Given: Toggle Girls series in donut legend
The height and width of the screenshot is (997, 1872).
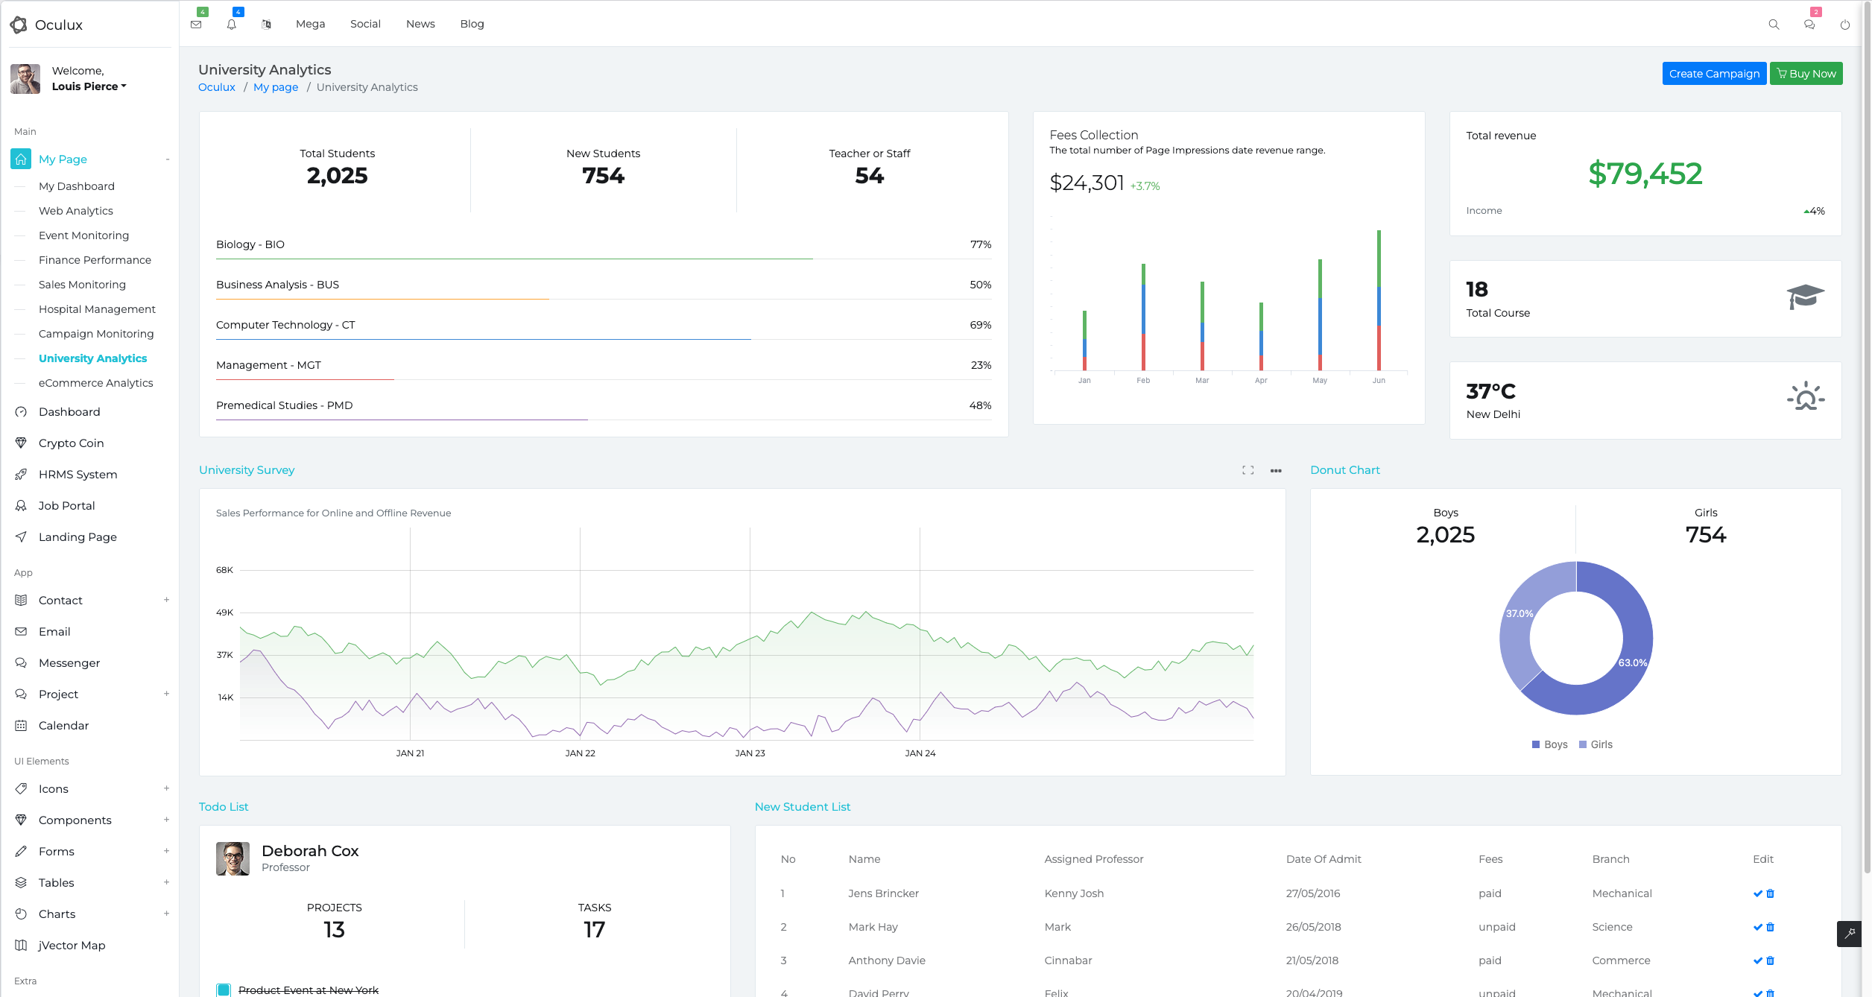Looking at the screenshot, I should coord(1596,744).
